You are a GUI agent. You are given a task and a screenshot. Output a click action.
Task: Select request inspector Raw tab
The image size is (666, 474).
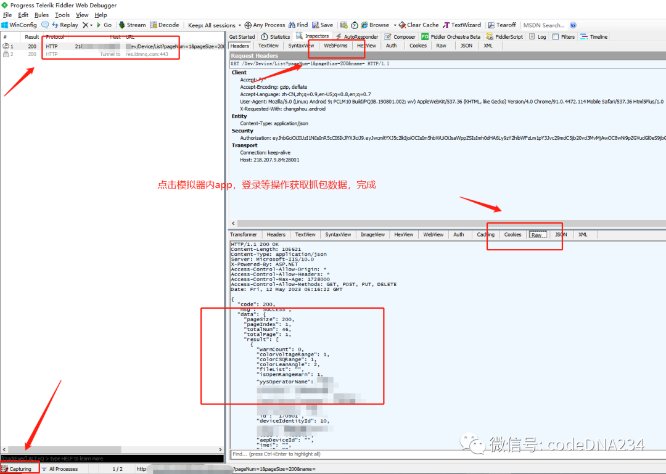click(442, 46)
